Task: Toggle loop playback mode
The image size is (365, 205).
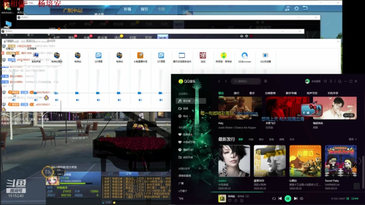Action: click(274, 198)
